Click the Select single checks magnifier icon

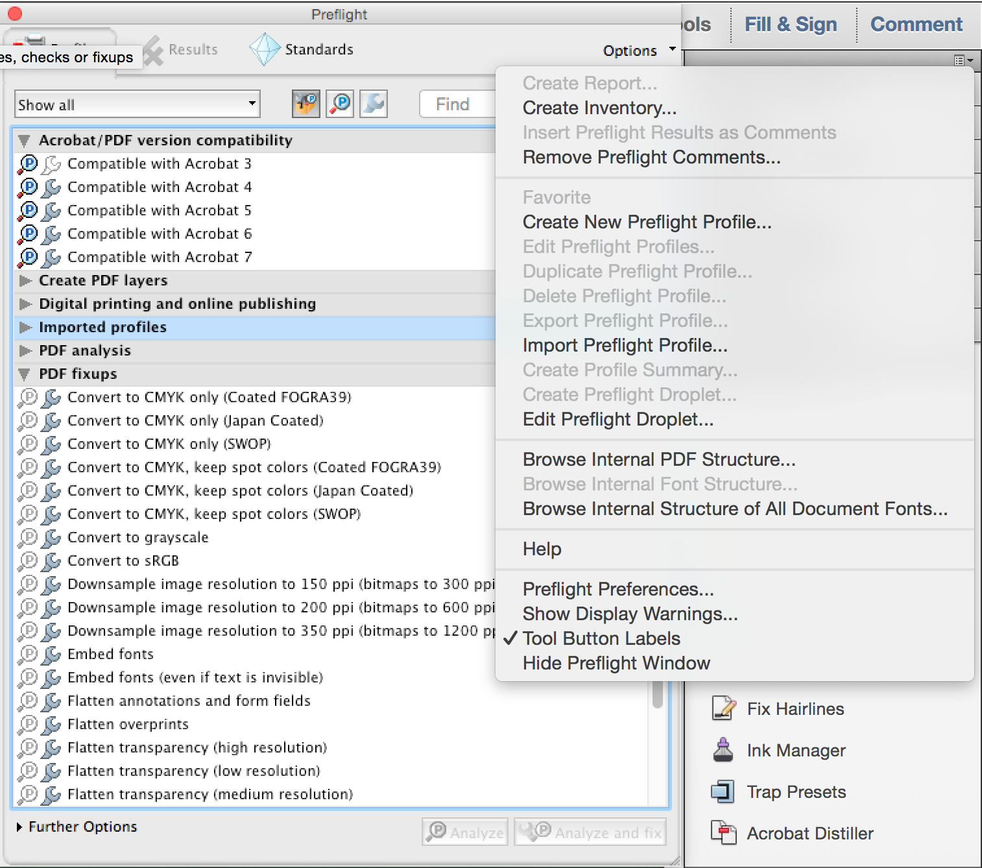340,104
